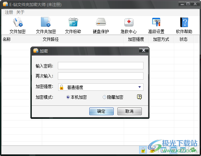The height and width of the screenshot is (156, 201).
Task: Sort by 状态 column header
Action: 184,39
